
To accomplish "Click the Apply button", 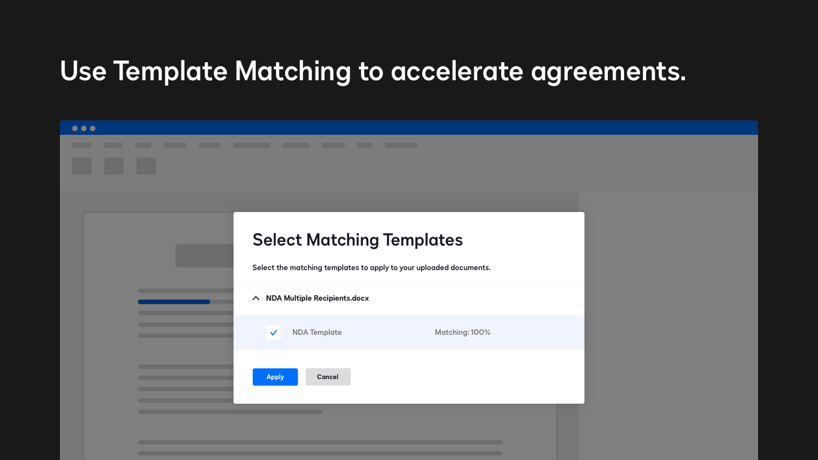I will [275, 377].
